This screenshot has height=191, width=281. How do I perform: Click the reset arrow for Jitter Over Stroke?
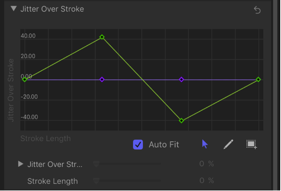(x=257, y=10)
